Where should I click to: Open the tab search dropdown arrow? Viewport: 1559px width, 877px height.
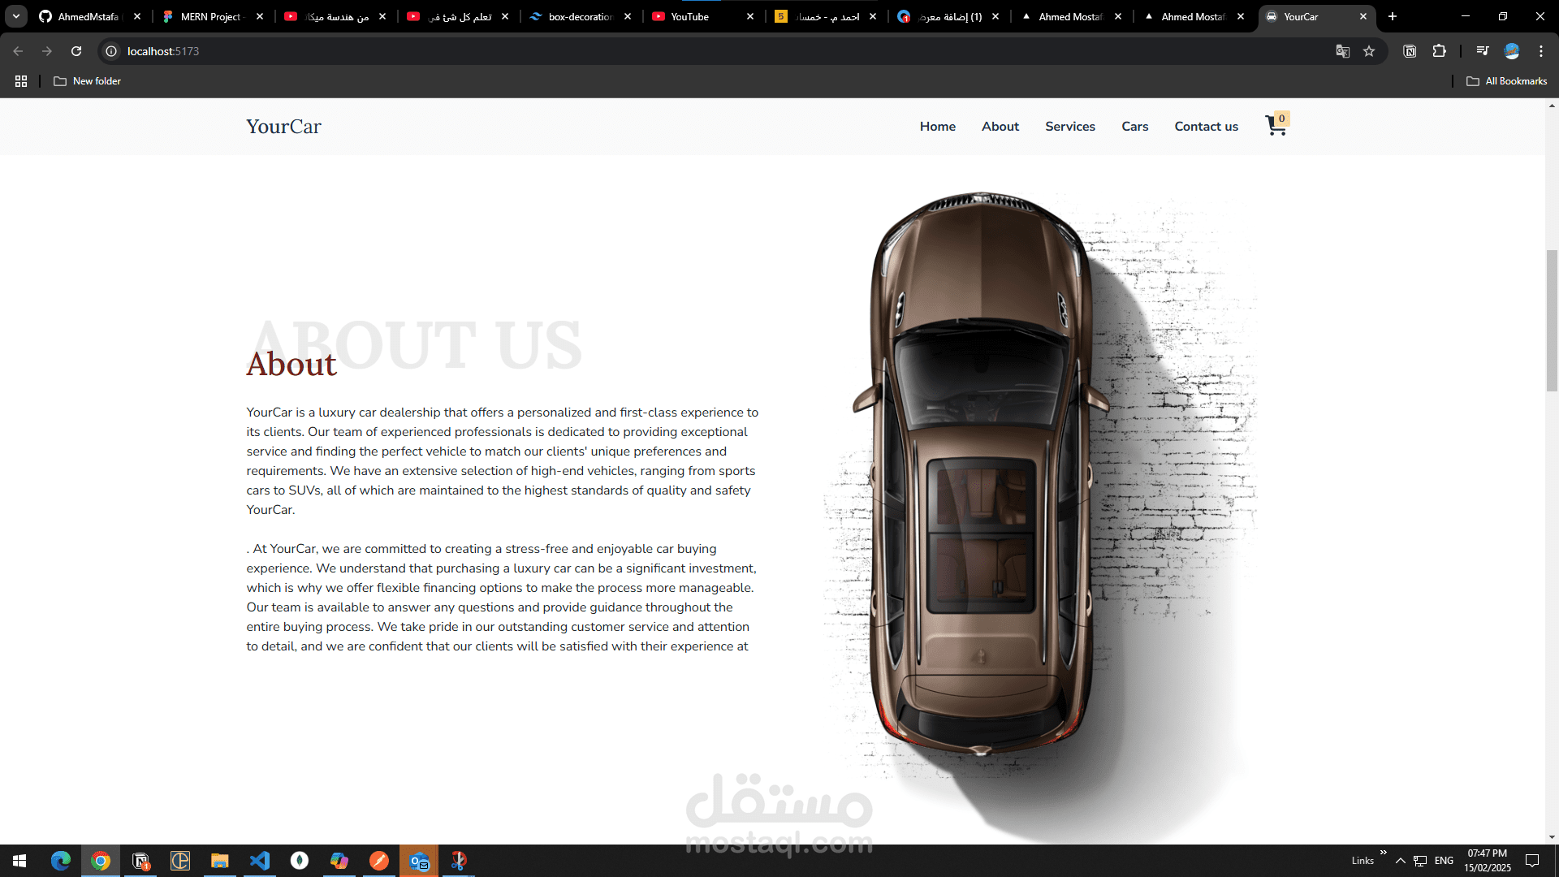[16, 16]
